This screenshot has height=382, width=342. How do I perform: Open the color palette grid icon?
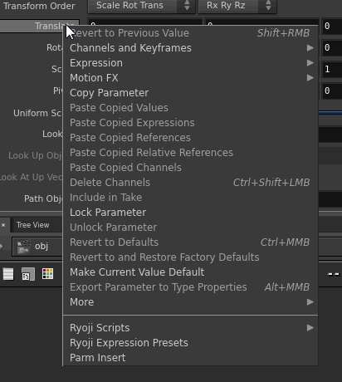[x=47, y=274]
